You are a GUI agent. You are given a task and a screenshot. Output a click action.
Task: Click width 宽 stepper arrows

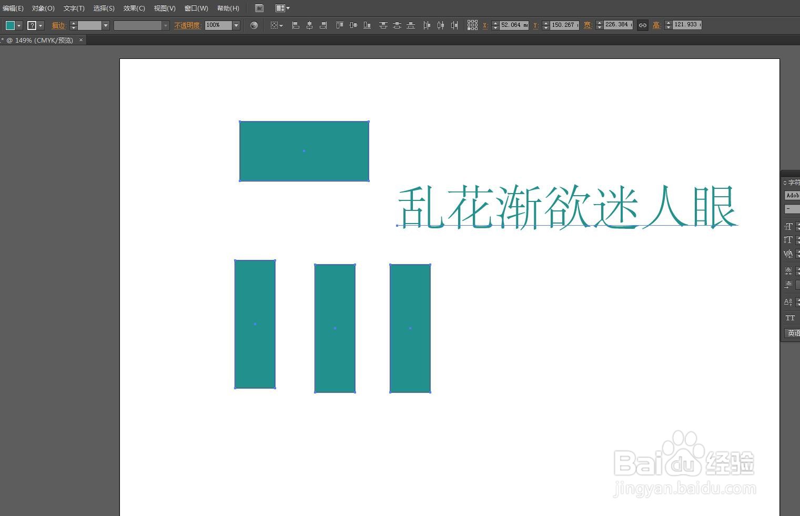pos(599,25)
